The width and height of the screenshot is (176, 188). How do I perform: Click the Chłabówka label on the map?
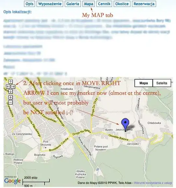click(154, 123)
